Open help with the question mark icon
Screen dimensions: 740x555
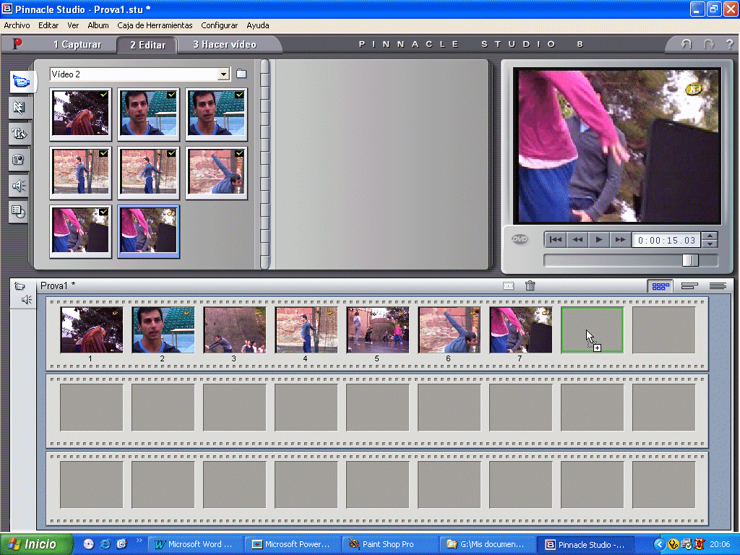(730, 44)
